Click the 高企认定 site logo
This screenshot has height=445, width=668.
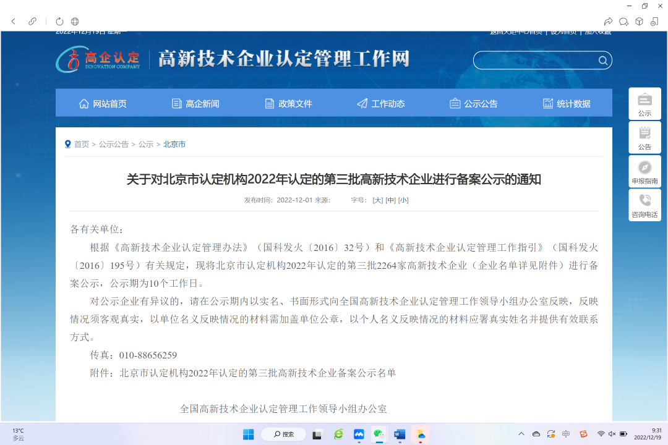99,60
